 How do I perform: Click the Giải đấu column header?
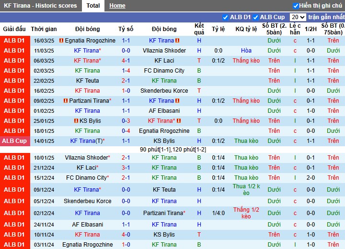point(14,29)
